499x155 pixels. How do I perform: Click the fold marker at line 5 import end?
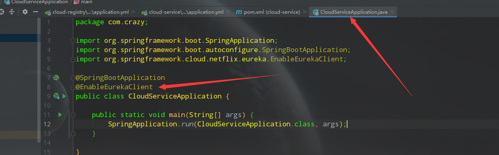(73, 59)
